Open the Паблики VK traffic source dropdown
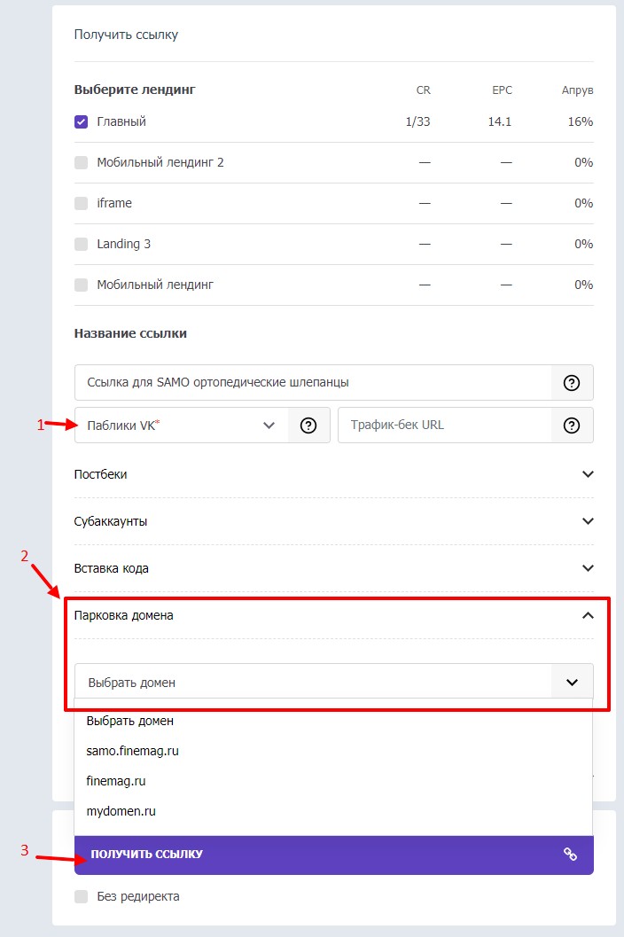This screenshot has width=624, height=937. 181,425
